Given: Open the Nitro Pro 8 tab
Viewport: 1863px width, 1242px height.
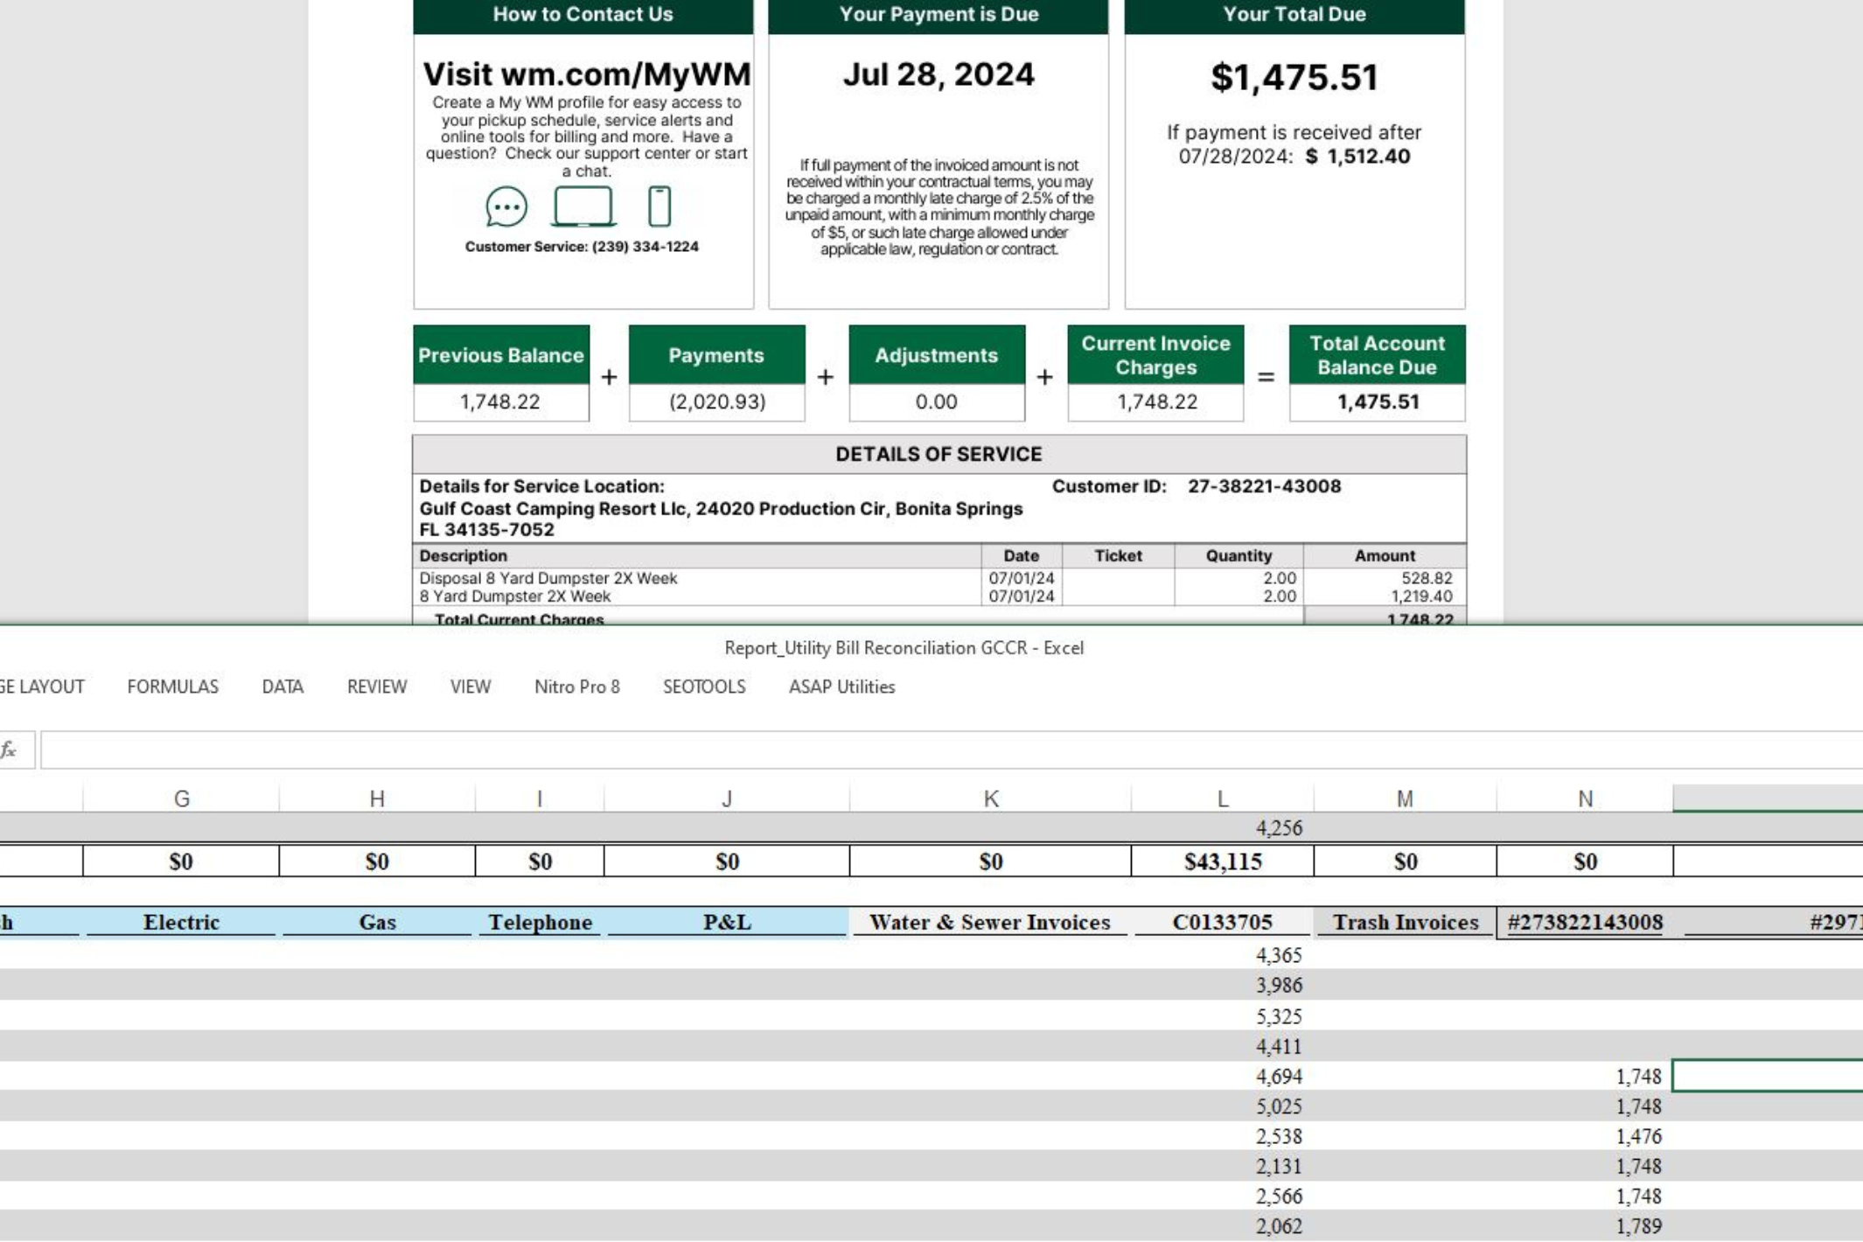Looking at the screenshot, I should (x=577, y=687).
